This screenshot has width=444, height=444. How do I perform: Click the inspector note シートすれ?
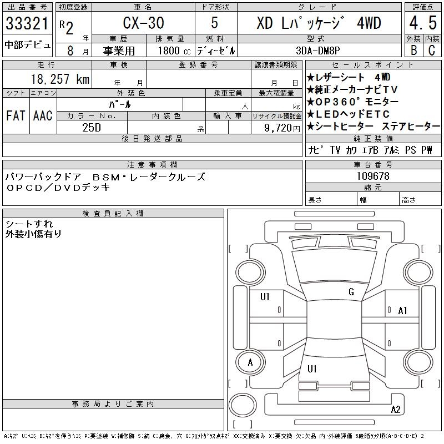tap(29, 224)
